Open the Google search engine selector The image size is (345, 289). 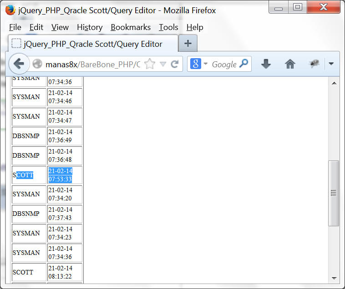click(199, 64)
